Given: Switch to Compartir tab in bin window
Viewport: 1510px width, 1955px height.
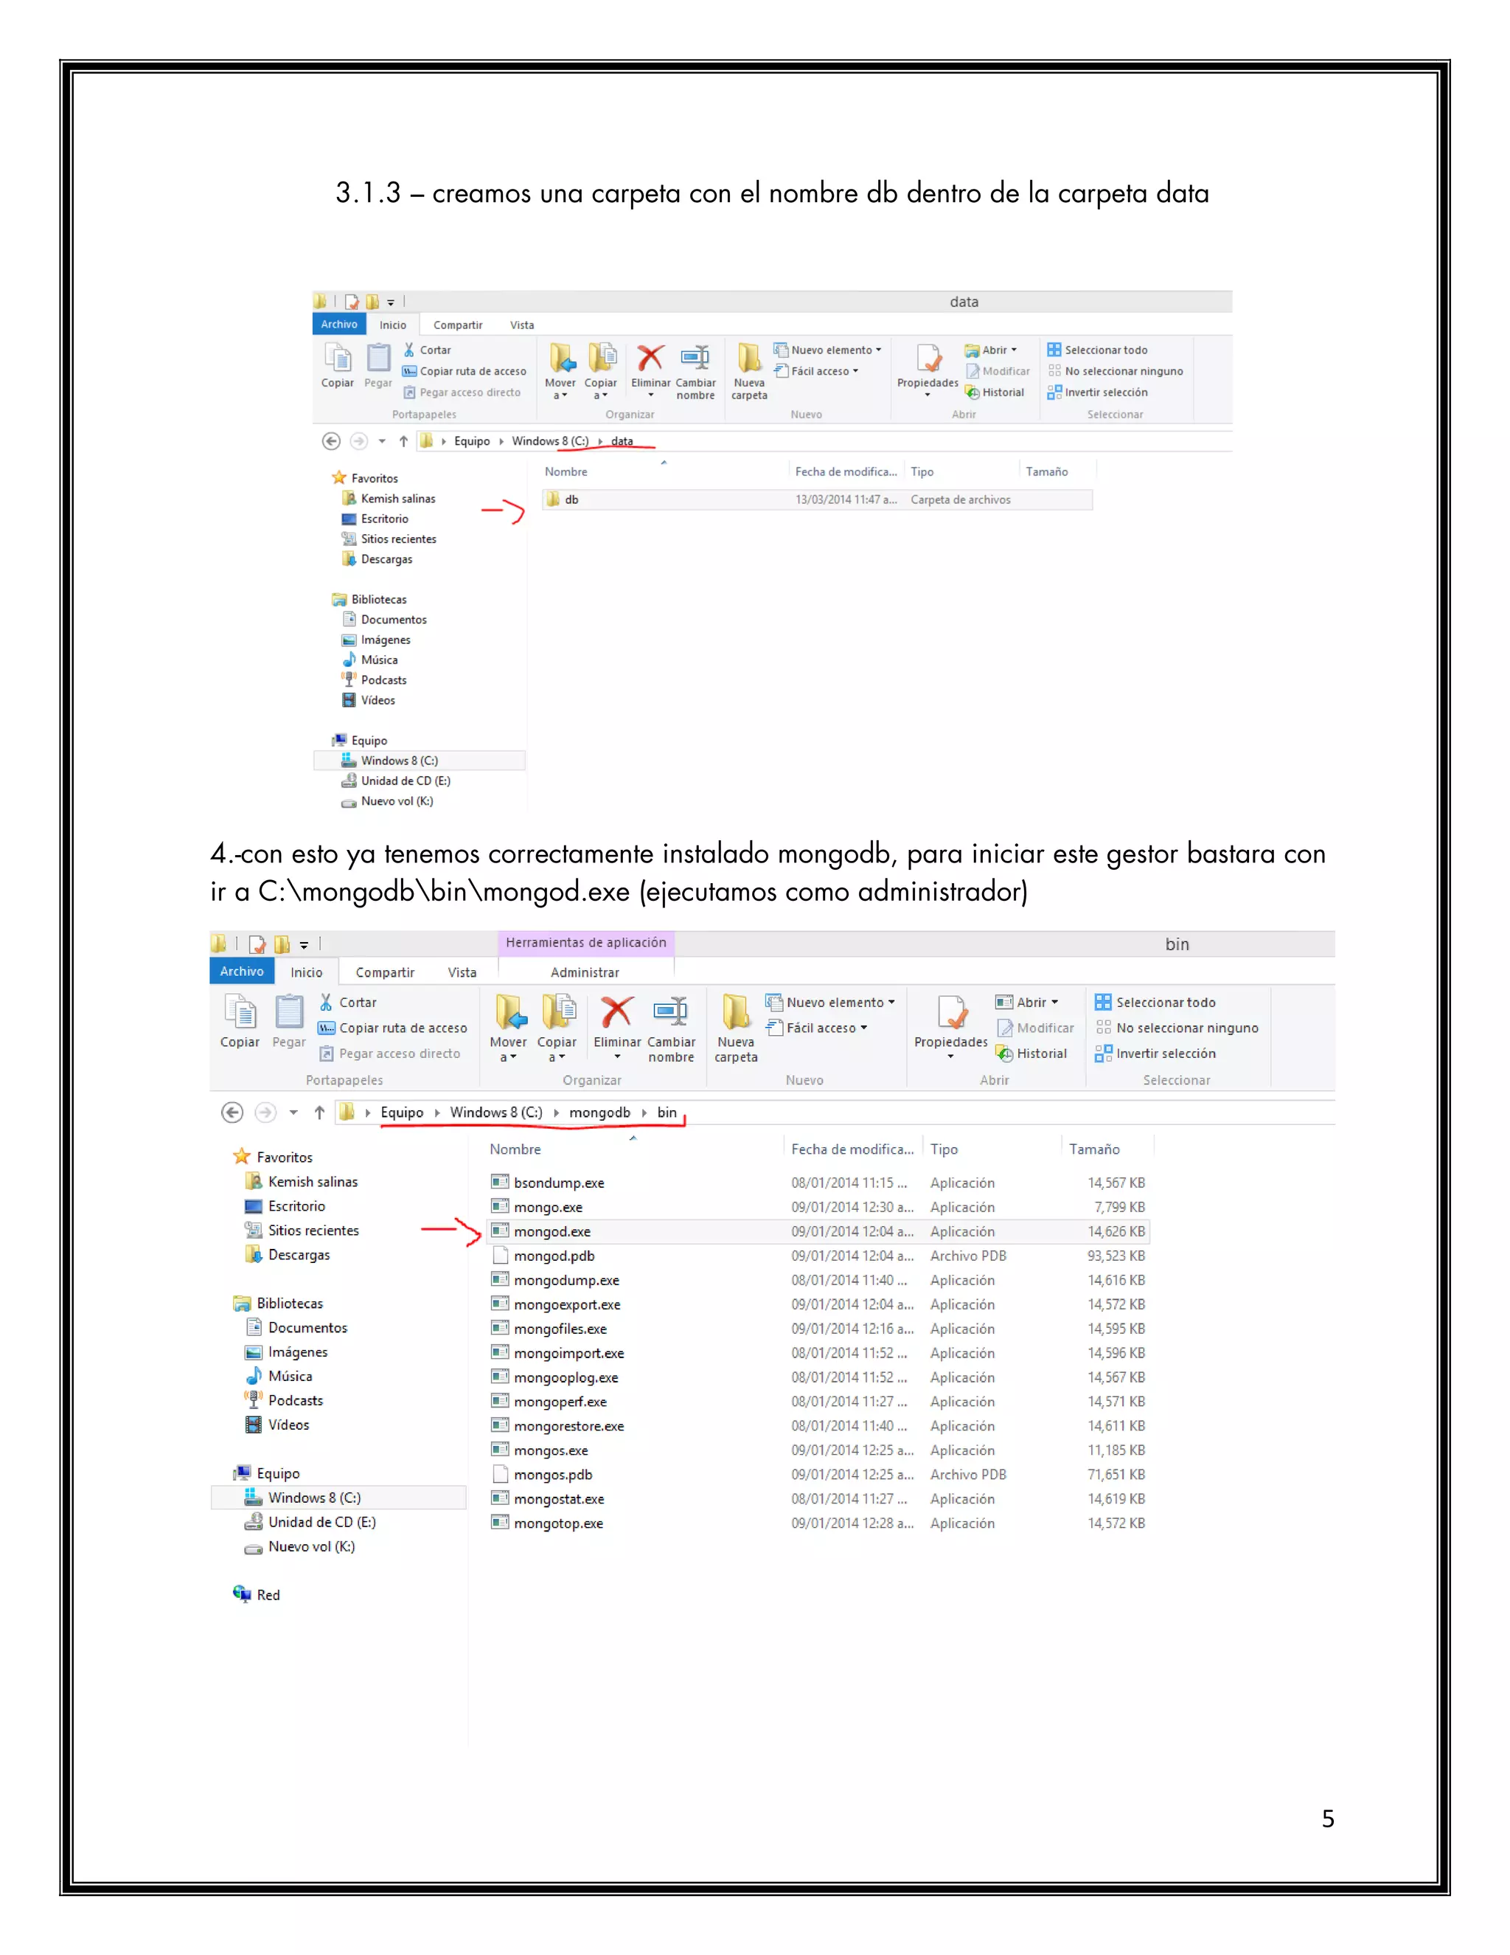Looking at the screenshot, I should [x=385, y=972].
